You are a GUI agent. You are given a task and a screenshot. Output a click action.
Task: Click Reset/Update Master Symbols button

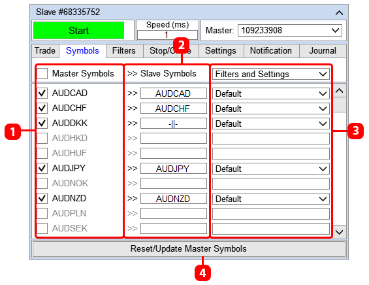pos(189,249)
